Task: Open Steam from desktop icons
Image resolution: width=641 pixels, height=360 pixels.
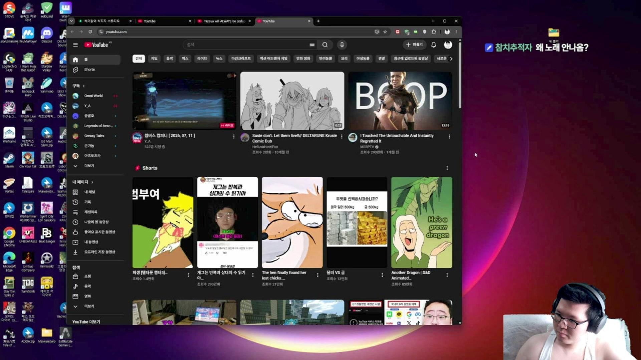Action: tap(9, 160)
